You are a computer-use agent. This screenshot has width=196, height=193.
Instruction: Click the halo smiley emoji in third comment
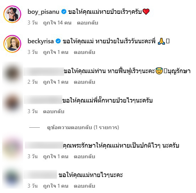[x=159, y=71]
